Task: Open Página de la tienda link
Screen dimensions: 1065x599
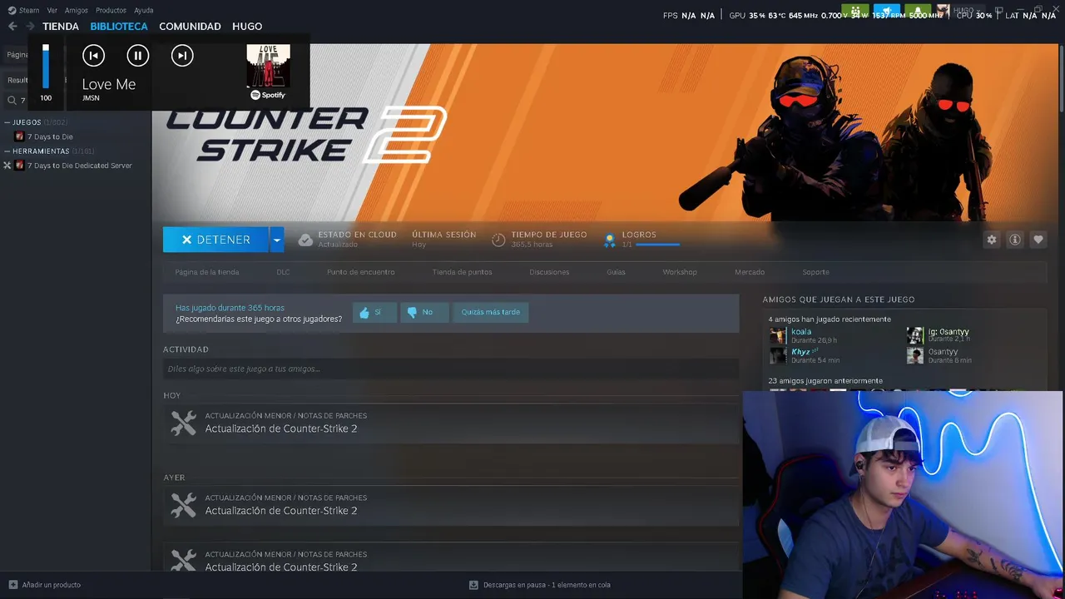Action: click(207, 272)
